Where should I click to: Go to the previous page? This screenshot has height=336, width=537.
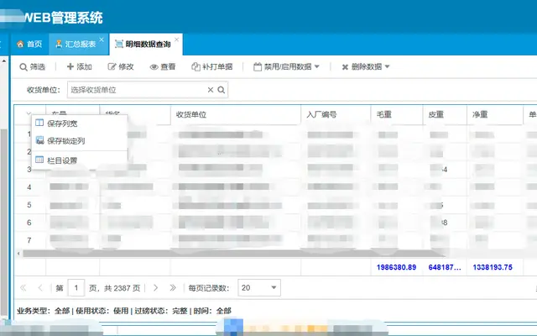tap(40, 288)
